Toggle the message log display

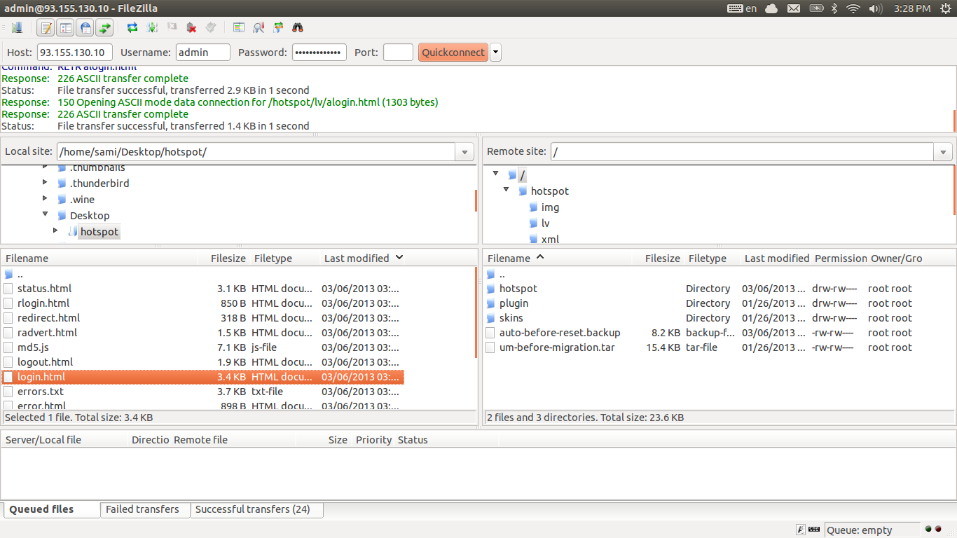click(x=46, y=28)
